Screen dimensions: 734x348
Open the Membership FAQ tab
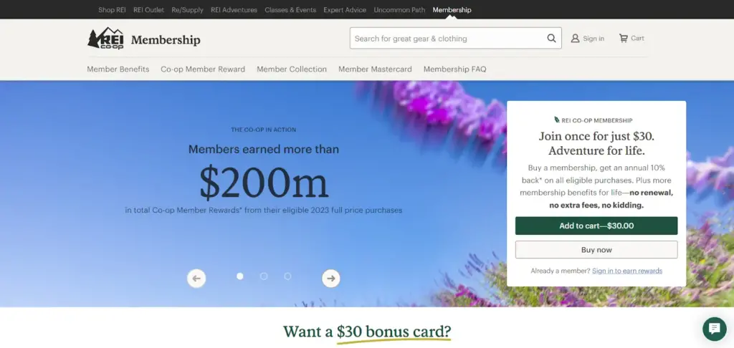pyautogui.click(x=454, y=69)
